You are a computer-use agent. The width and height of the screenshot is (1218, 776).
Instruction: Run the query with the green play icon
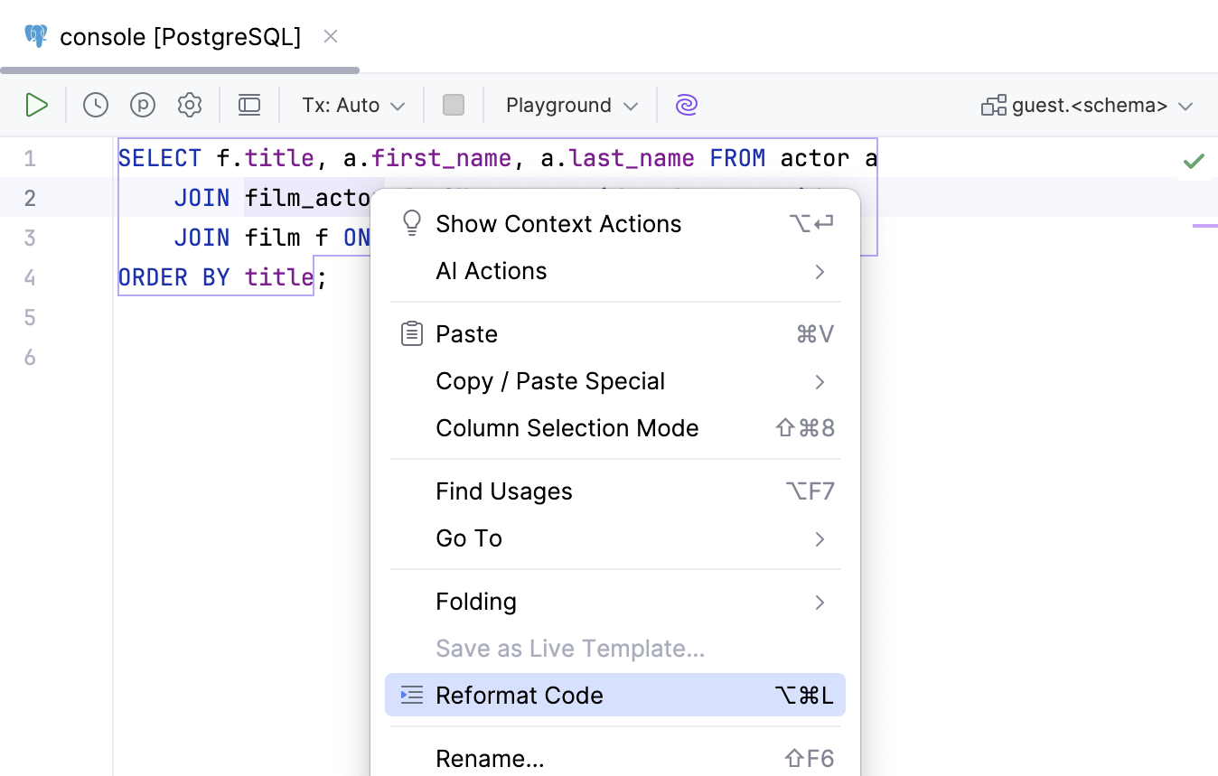pyautogui.click(x=37, y=105)
